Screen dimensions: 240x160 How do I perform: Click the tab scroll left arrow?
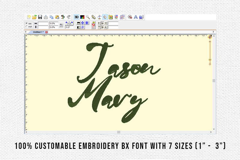(x=26, y=32)
